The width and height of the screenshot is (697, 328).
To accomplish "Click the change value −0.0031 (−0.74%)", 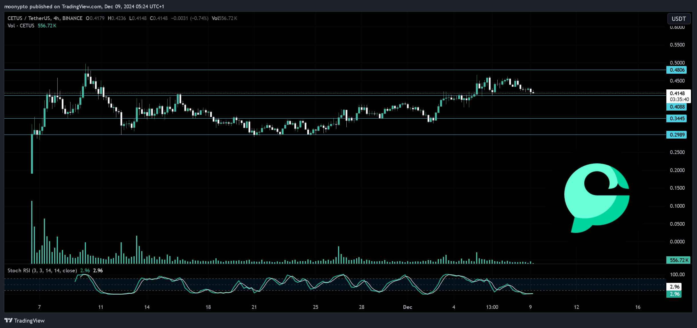I will 190,18.
